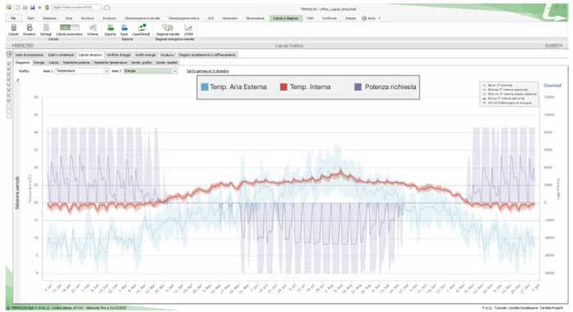Expand the vertical Selezione periodo panel

[x=17, y=193]
